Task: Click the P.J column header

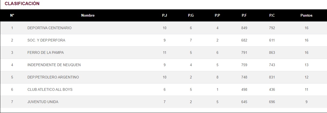Action: pos(164,16)
